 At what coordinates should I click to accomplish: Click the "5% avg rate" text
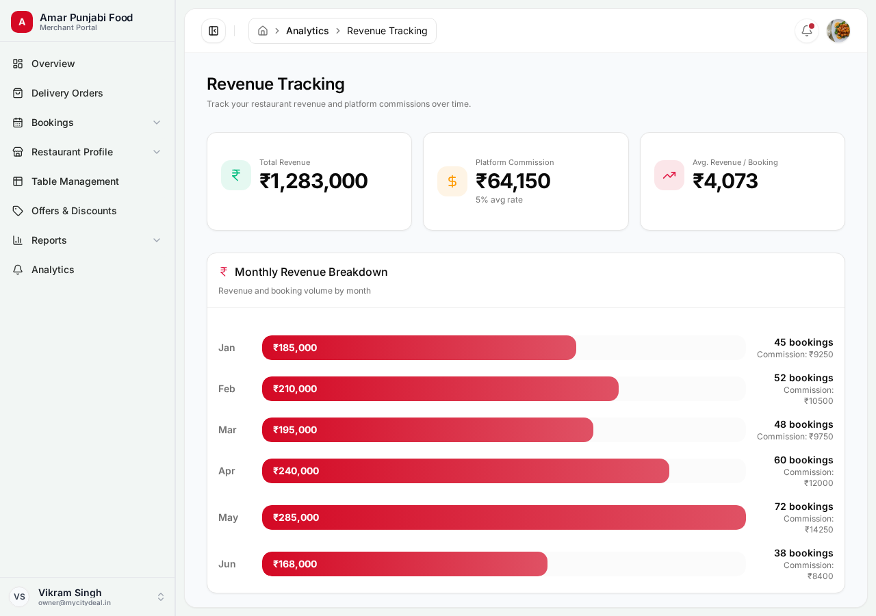[x=499, y=200]
